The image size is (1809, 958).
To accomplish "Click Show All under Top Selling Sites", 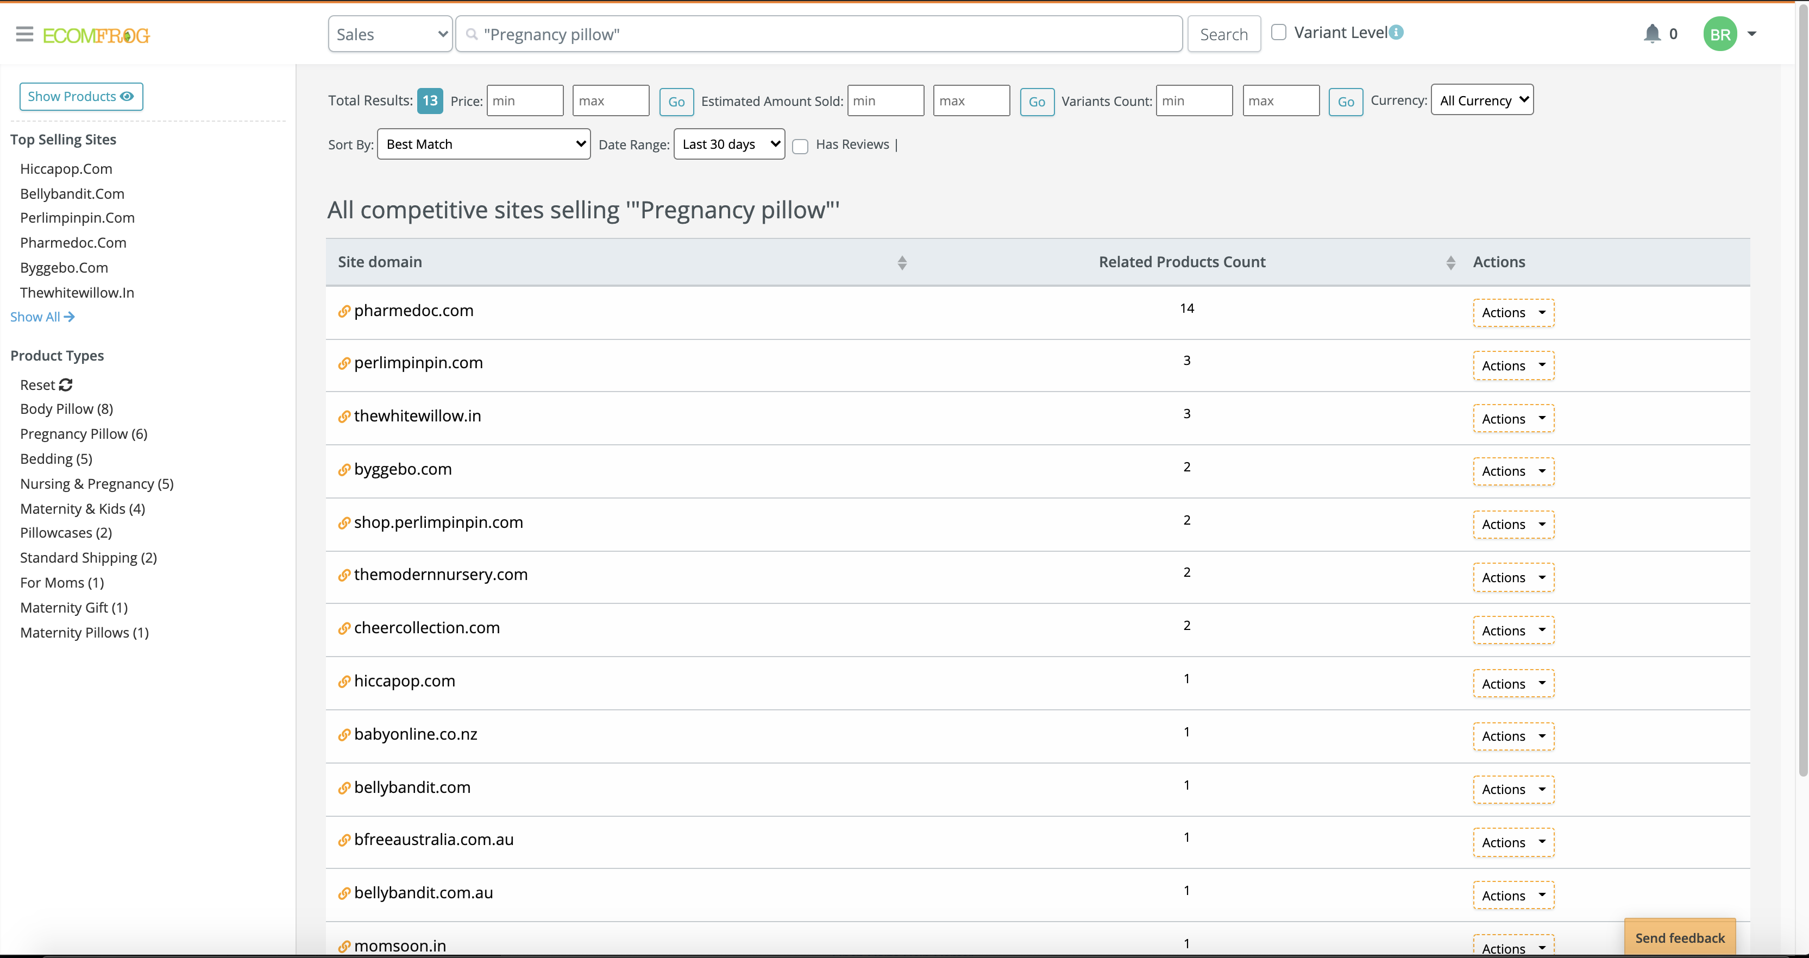I will [42, 317].
